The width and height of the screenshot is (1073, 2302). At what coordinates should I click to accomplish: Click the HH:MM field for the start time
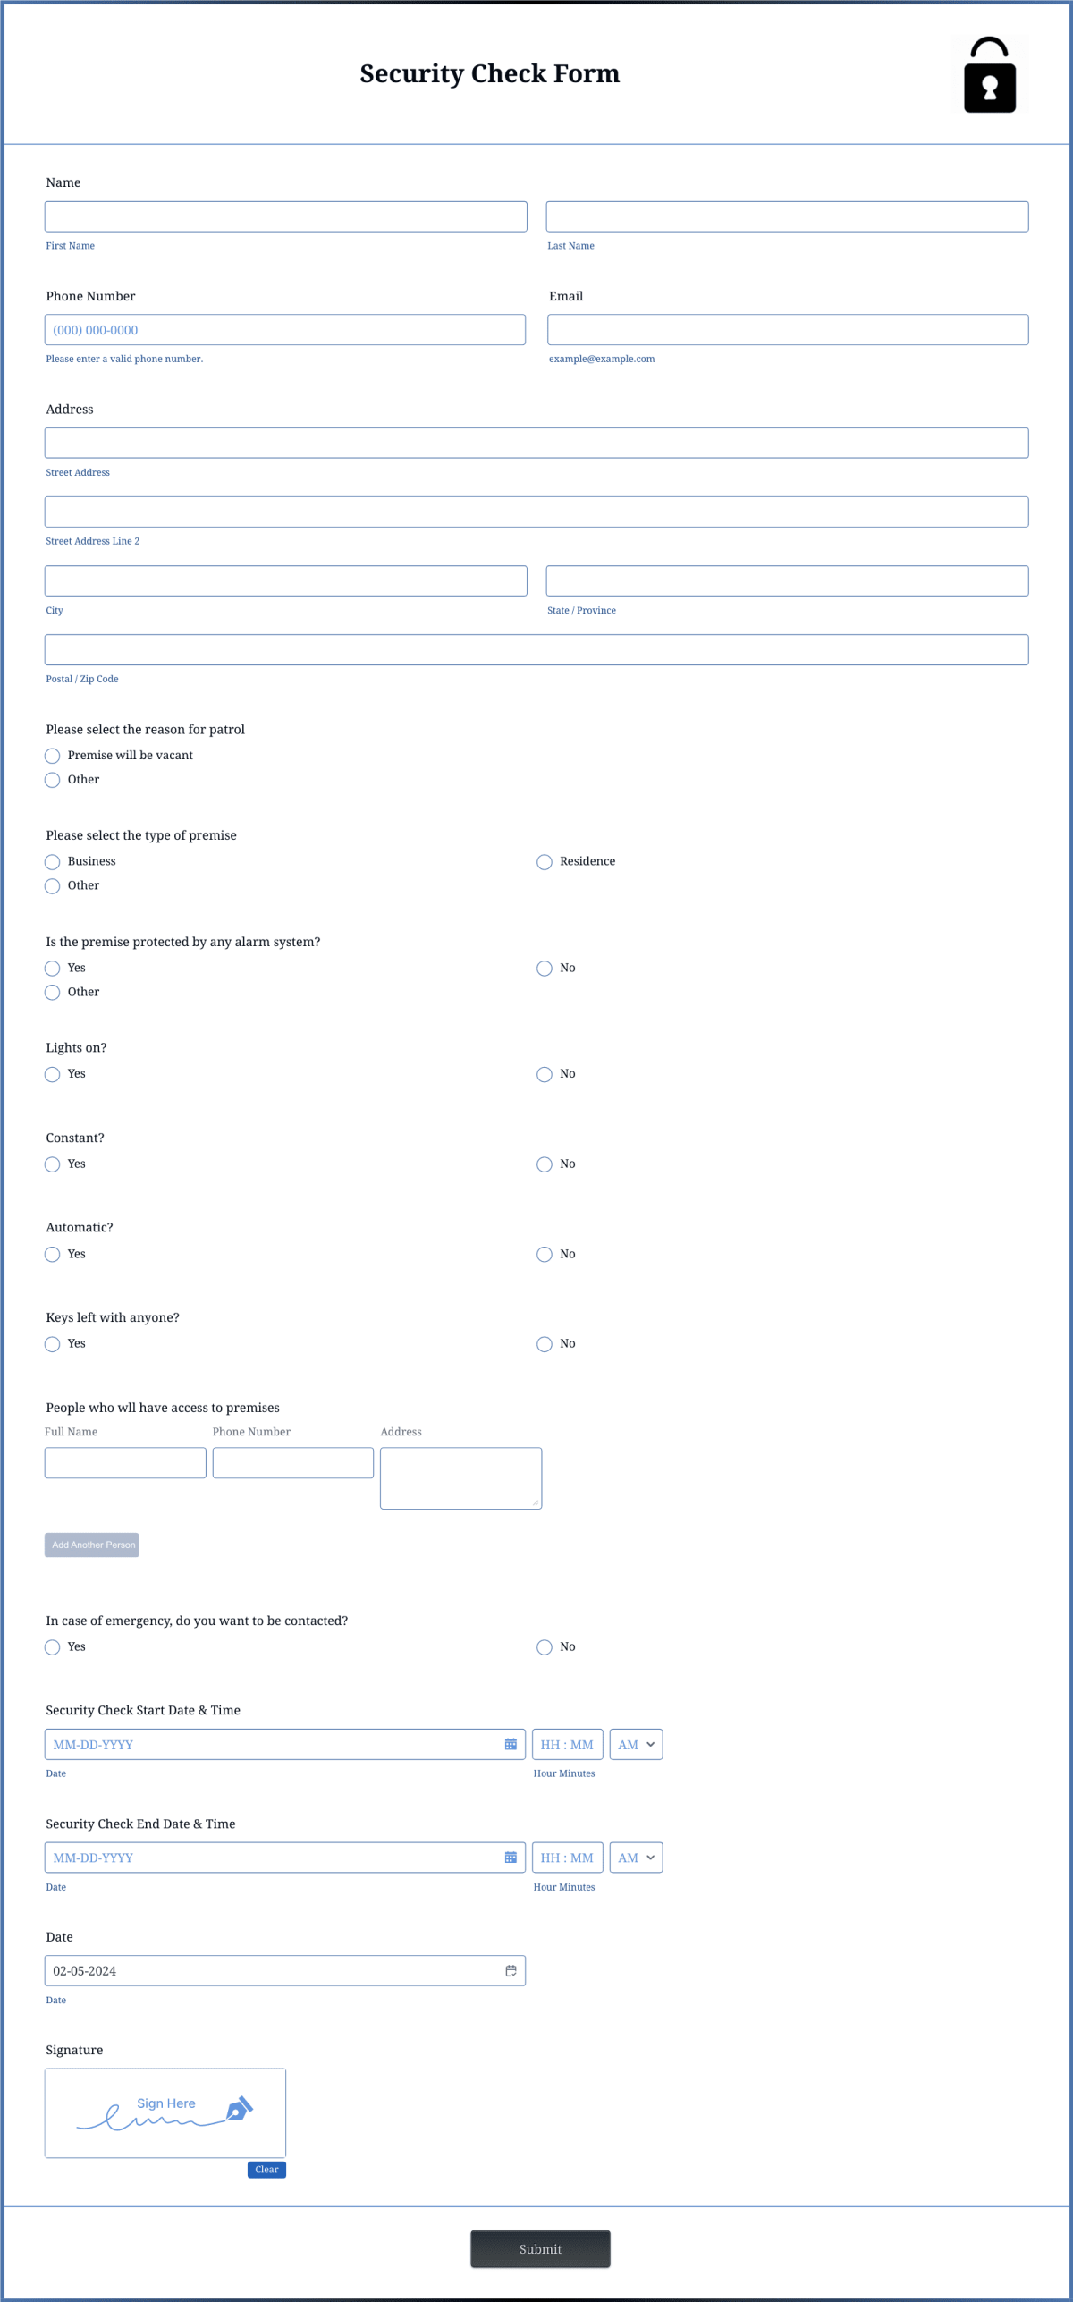(567, 1743)
